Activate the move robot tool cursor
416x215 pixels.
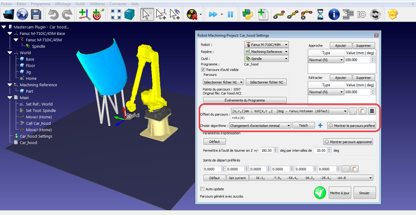[175, 14]
